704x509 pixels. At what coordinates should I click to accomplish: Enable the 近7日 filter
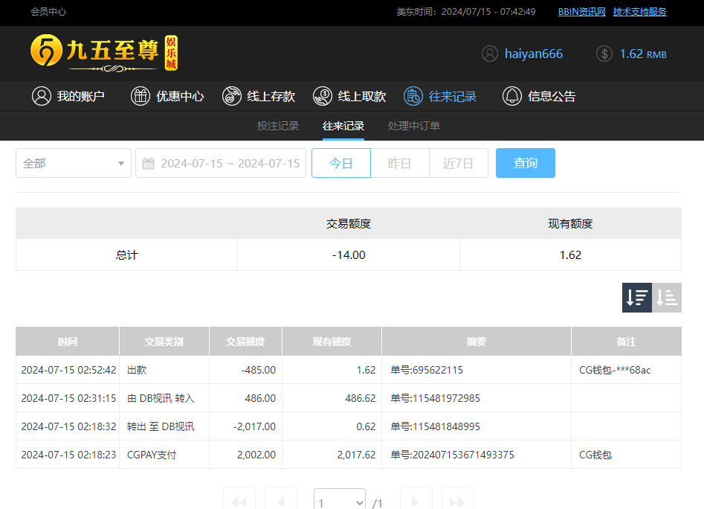459,163
